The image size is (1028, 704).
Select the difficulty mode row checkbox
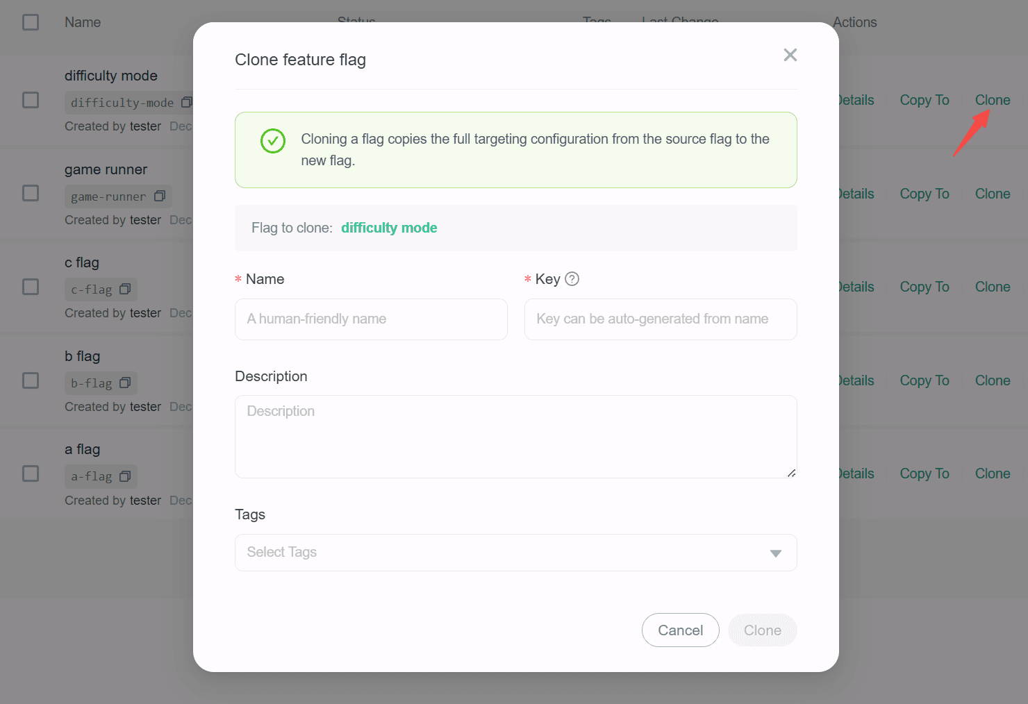(31, 99)
